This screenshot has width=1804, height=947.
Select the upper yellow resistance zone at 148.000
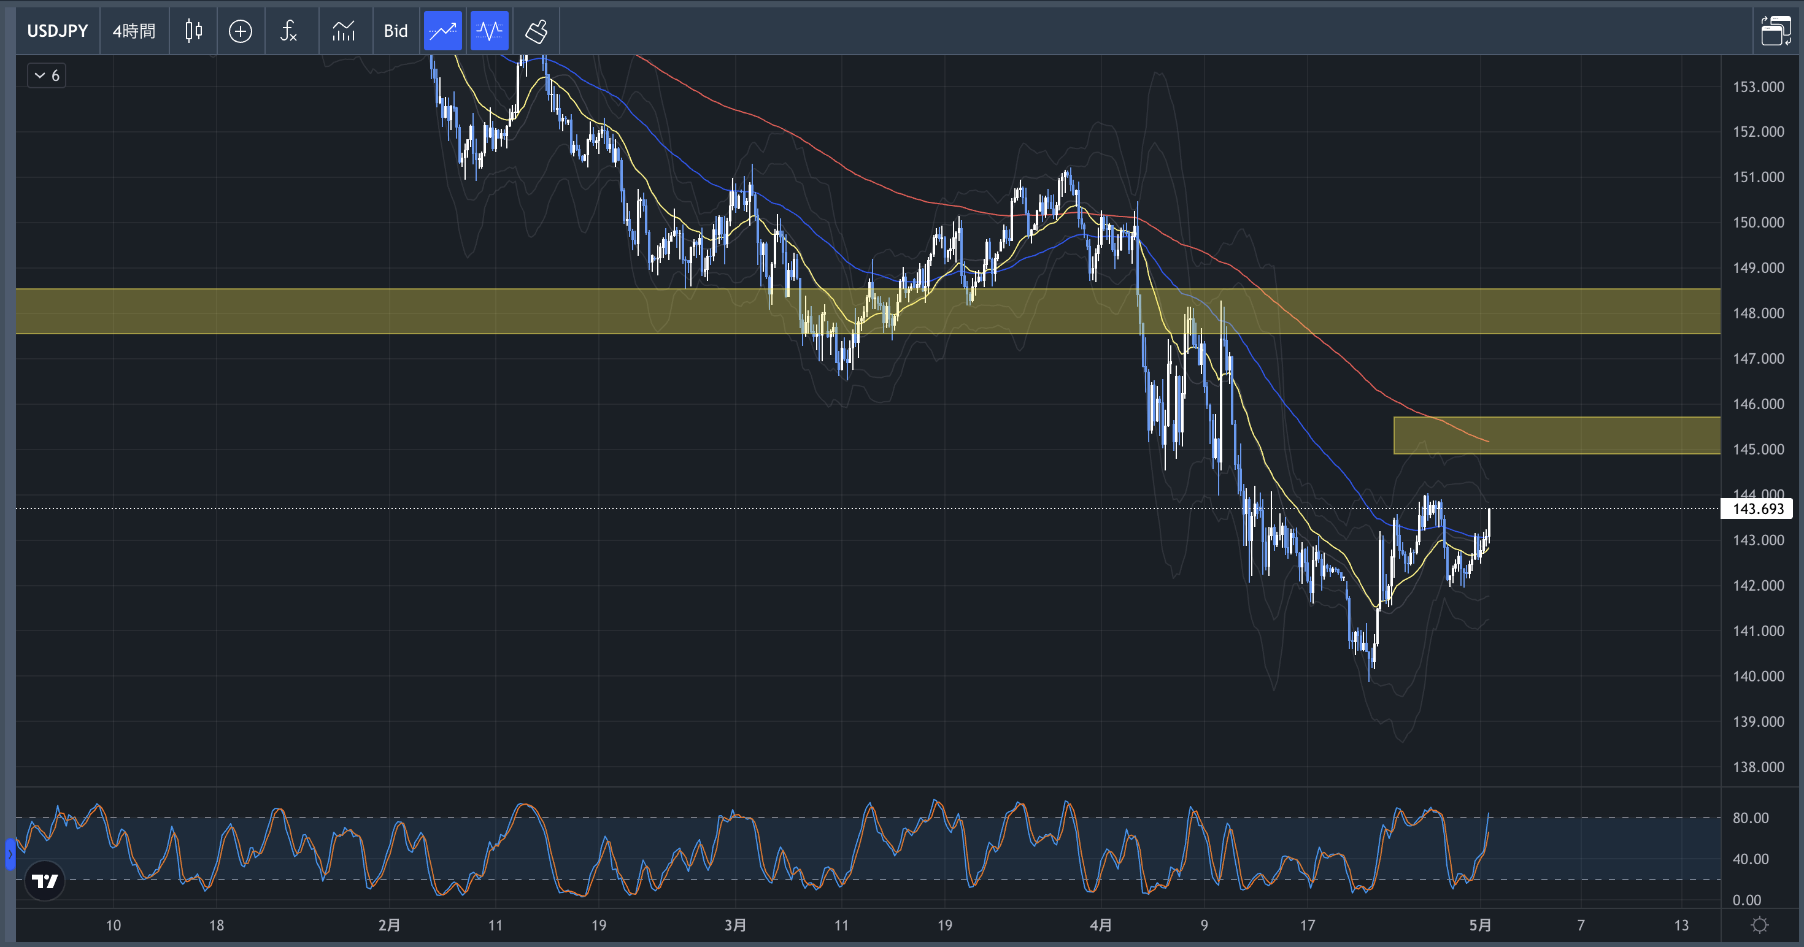(868, 312)
